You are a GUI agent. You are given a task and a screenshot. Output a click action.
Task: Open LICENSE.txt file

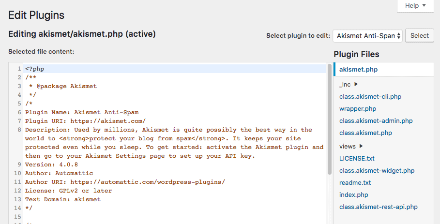pos(357,158)
